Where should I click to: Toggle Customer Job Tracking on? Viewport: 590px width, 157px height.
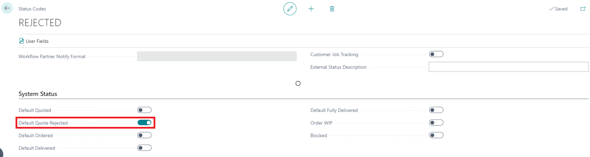[436, 54]
